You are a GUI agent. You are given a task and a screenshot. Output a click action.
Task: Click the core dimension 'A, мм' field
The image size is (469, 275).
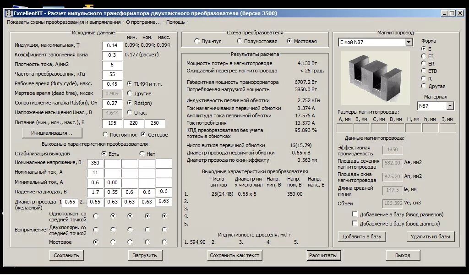pyautogui.click(x=344, y=128)
